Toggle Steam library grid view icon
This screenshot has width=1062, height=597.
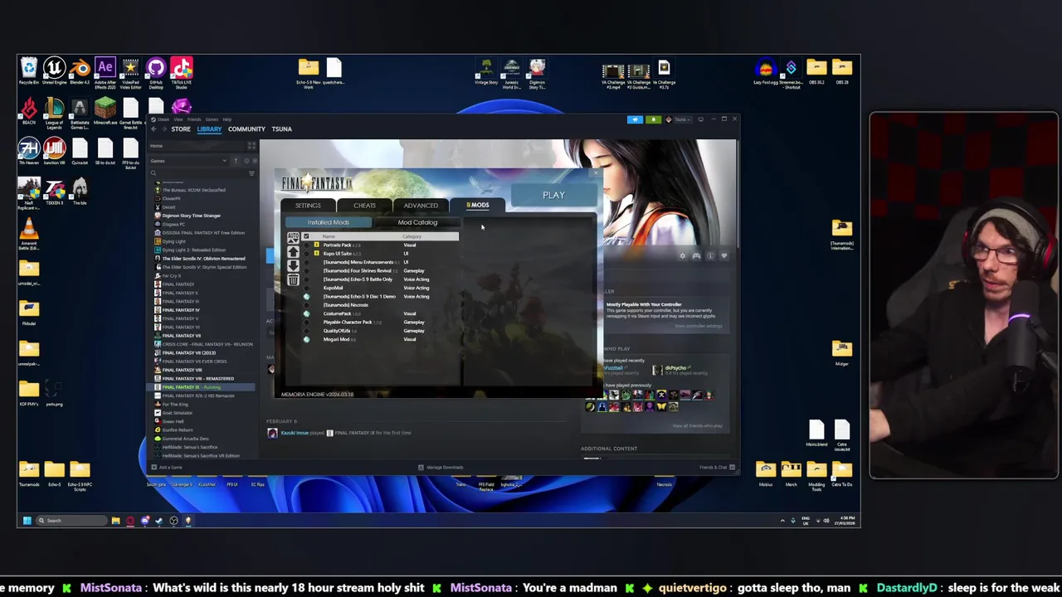tap(251, 146)
